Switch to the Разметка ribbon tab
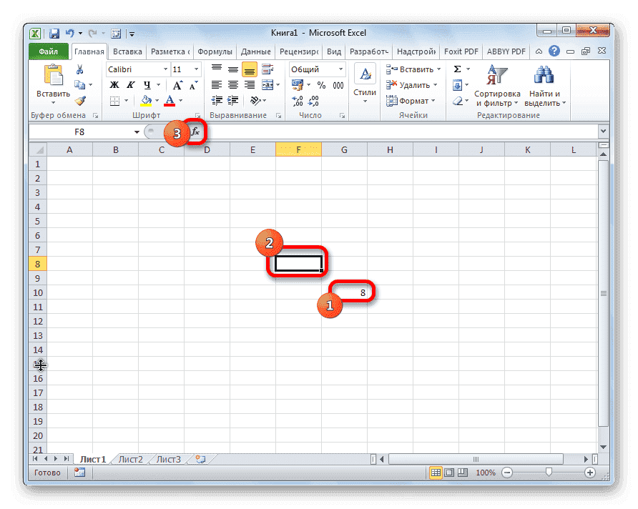Viewport: 638px width, 509px height. point(170,51)
